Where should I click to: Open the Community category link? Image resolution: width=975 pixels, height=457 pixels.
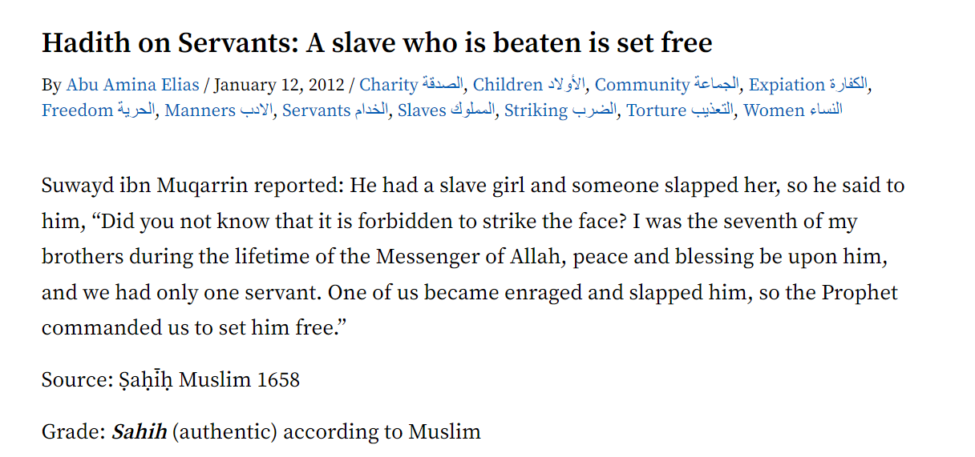[x=667, y=85]
